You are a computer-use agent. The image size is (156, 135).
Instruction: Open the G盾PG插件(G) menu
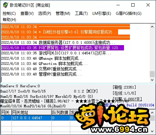[x=129, y=13]
